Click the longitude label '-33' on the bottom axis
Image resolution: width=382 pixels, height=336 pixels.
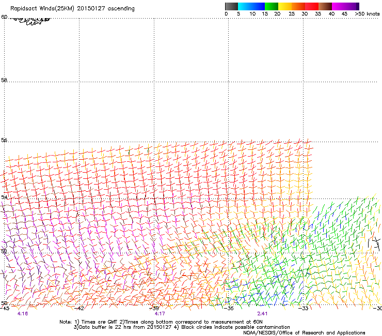pos(304,308)
